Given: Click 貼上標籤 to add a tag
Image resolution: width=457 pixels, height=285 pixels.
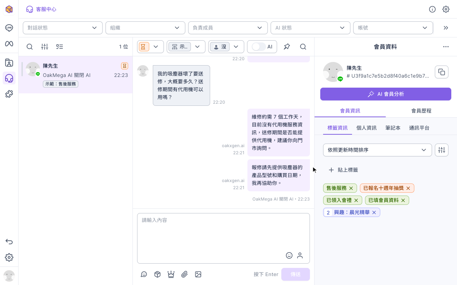Looking at the screenshot, I should [343, 170].
